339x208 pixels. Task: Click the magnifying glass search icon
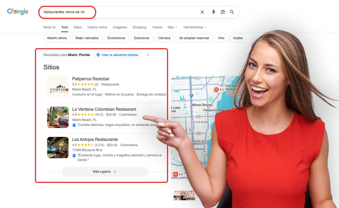tap(232, 12)
